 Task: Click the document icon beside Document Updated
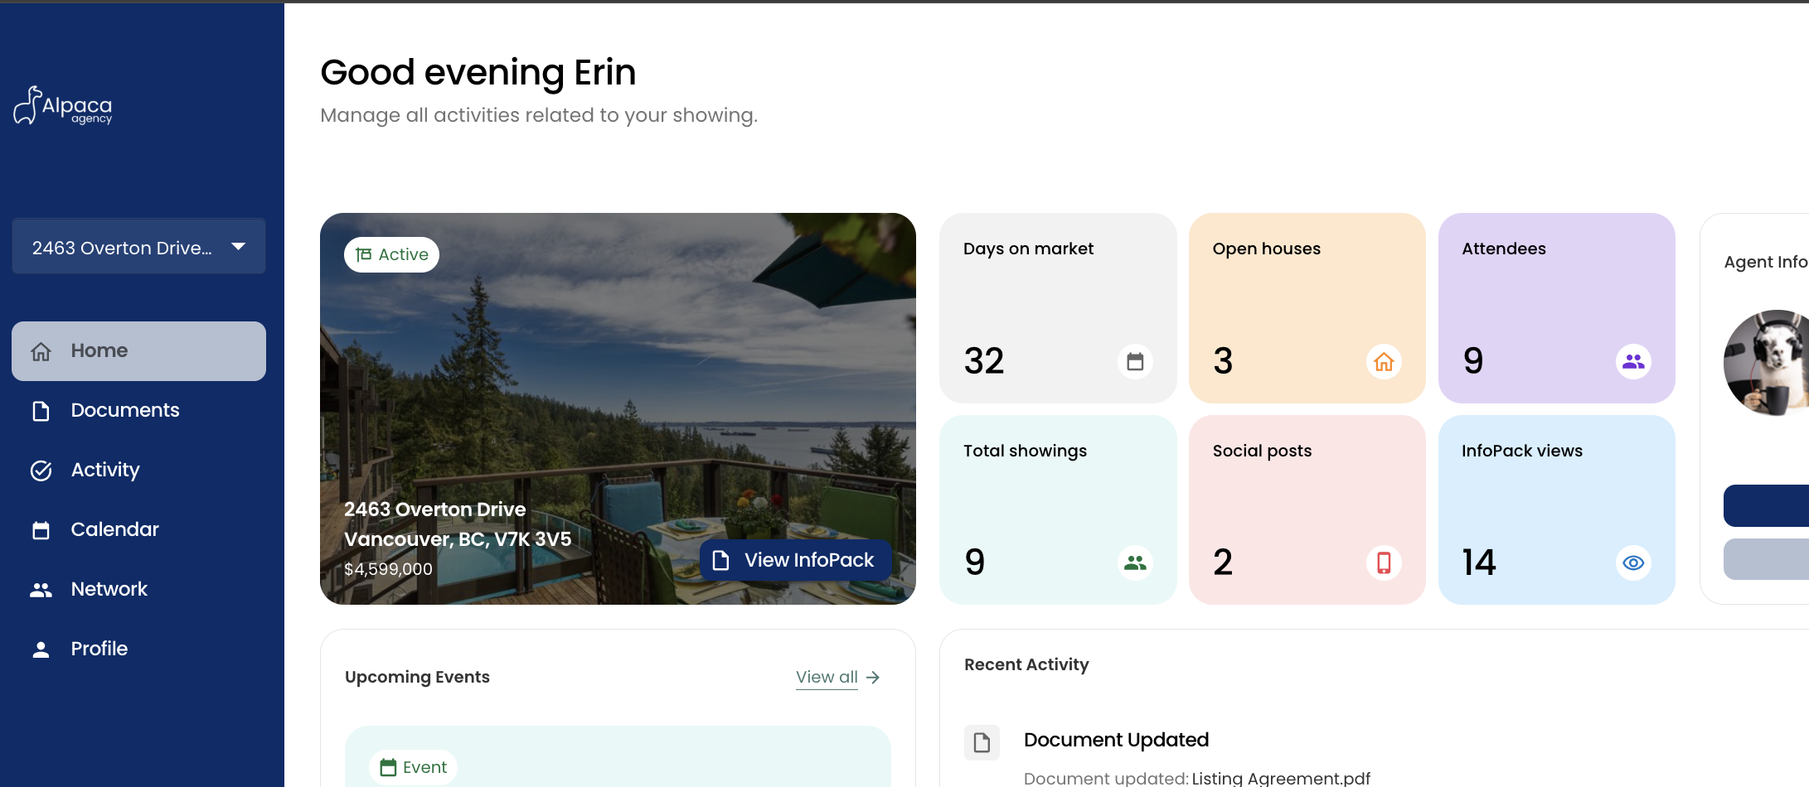coord(982,742)
